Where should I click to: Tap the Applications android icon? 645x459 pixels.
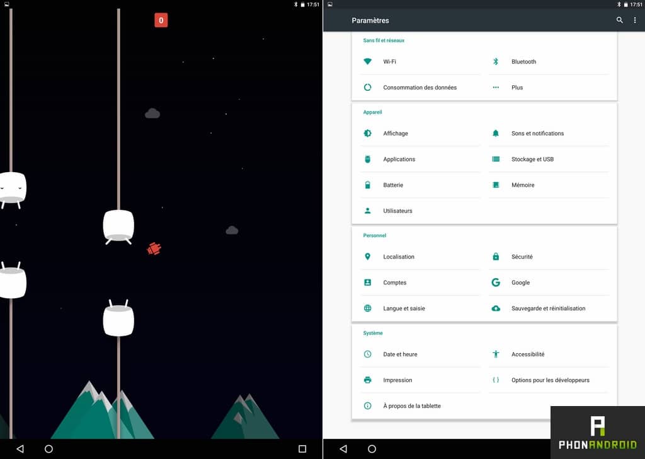(367, 160)
